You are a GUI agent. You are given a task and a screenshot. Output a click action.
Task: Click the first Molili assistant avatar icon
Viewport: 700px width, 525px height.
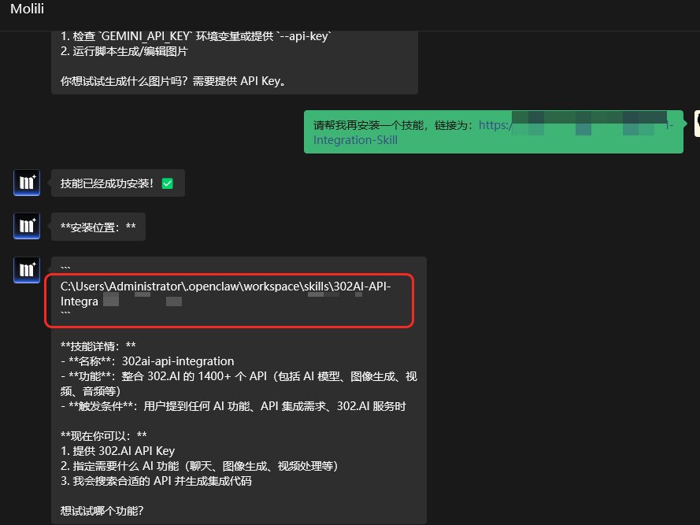pos(26,183)
